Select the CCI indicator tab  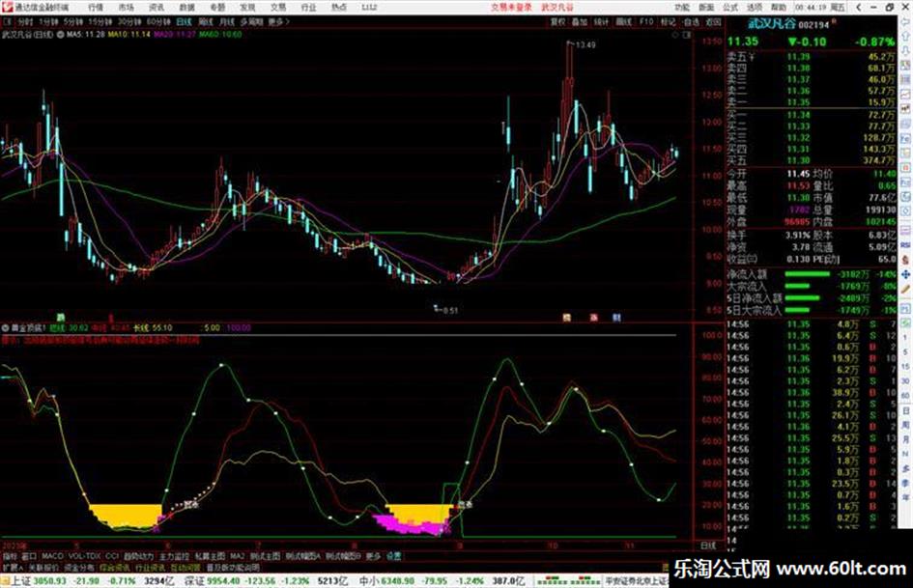pos(112,556)
